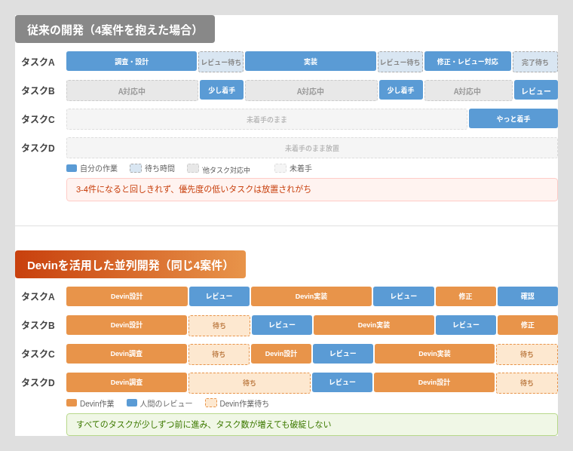Select 少し着手 block below second レビュー待ち

point(401,90)
